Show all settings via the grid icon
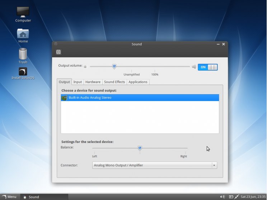This screenshot has height=200, width=267. click(x=58, y=52)
